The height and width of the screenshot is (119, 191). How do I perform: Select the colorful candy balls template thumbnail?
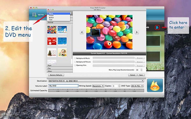(x=52, y=30)
